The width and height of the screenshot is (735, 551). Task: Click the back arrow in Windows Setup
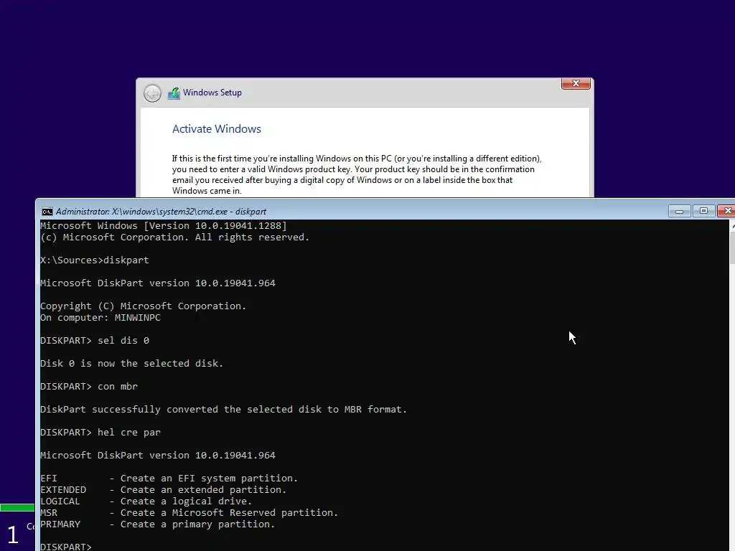[152, 93]
